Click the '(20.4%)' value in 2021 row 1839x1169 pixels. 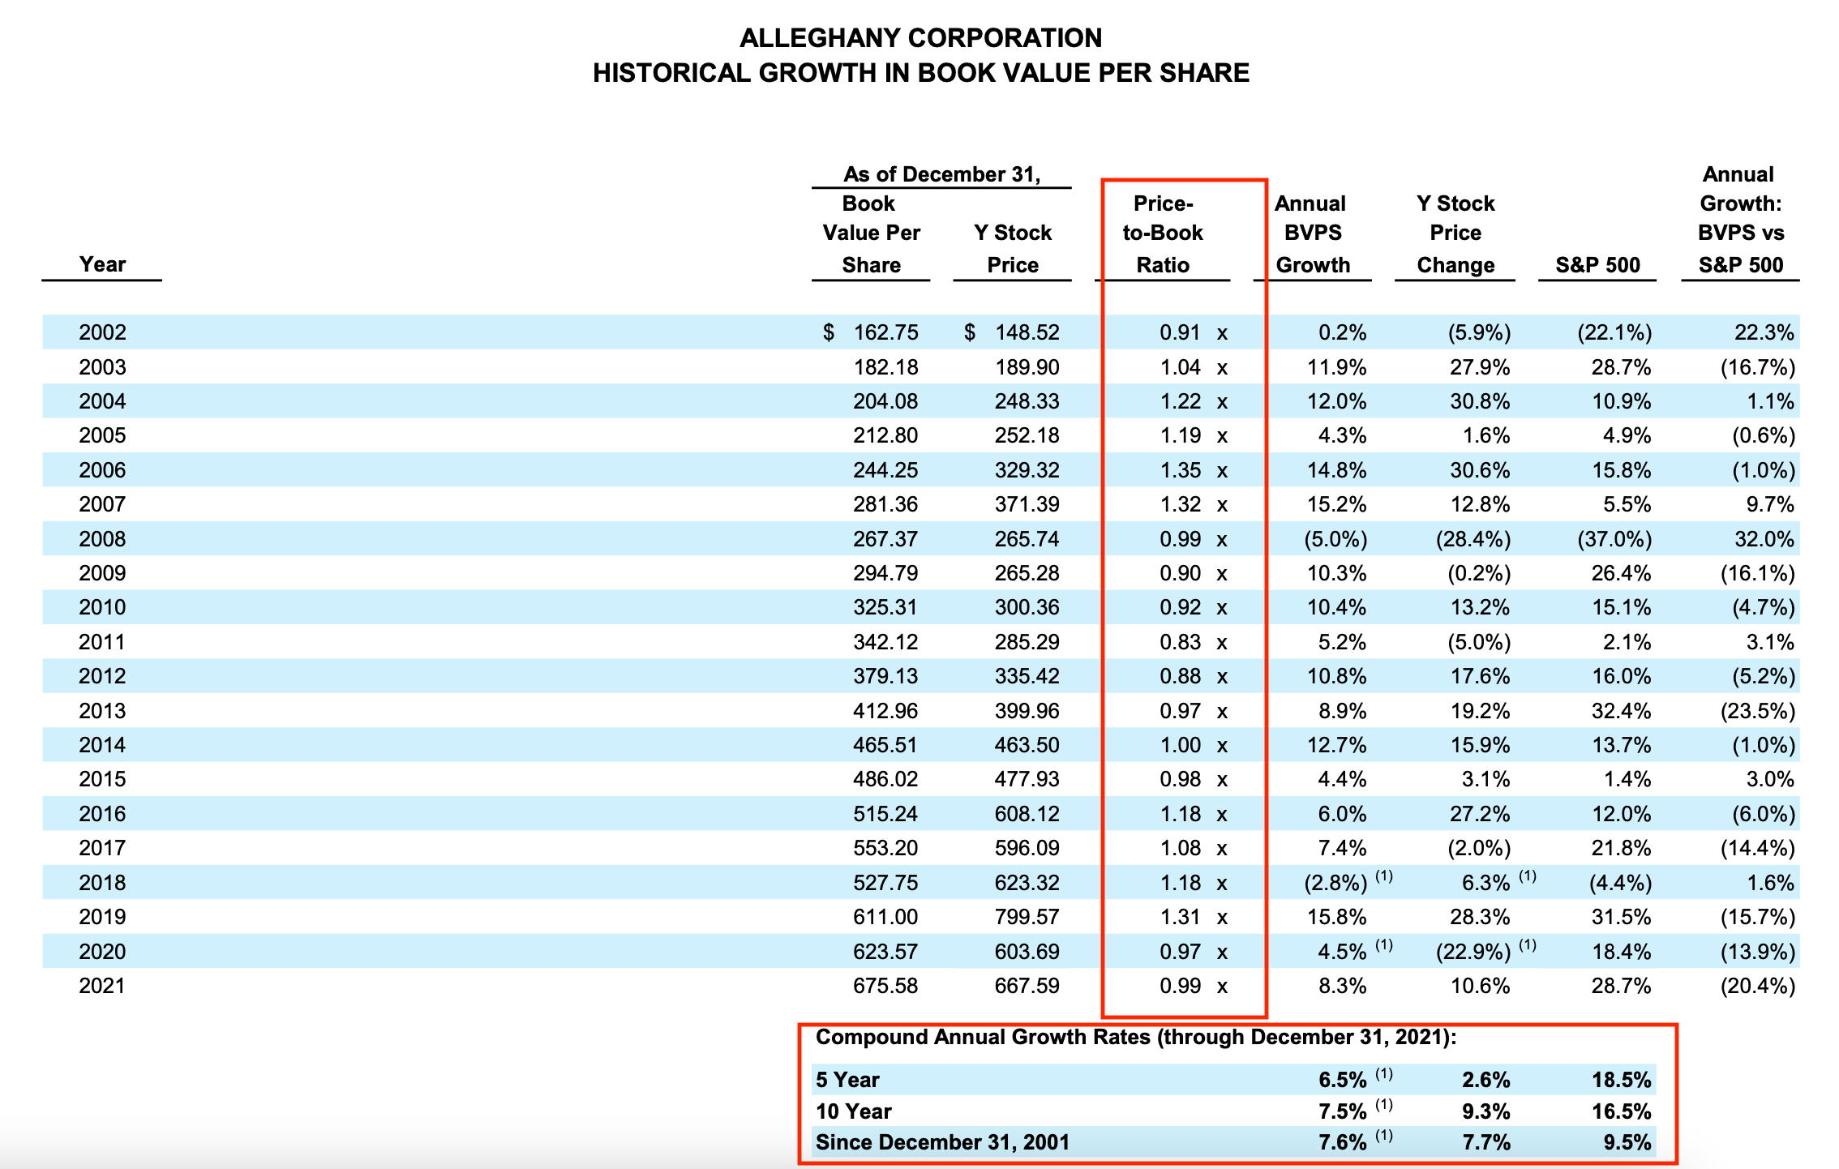[x=1758, y=986]
